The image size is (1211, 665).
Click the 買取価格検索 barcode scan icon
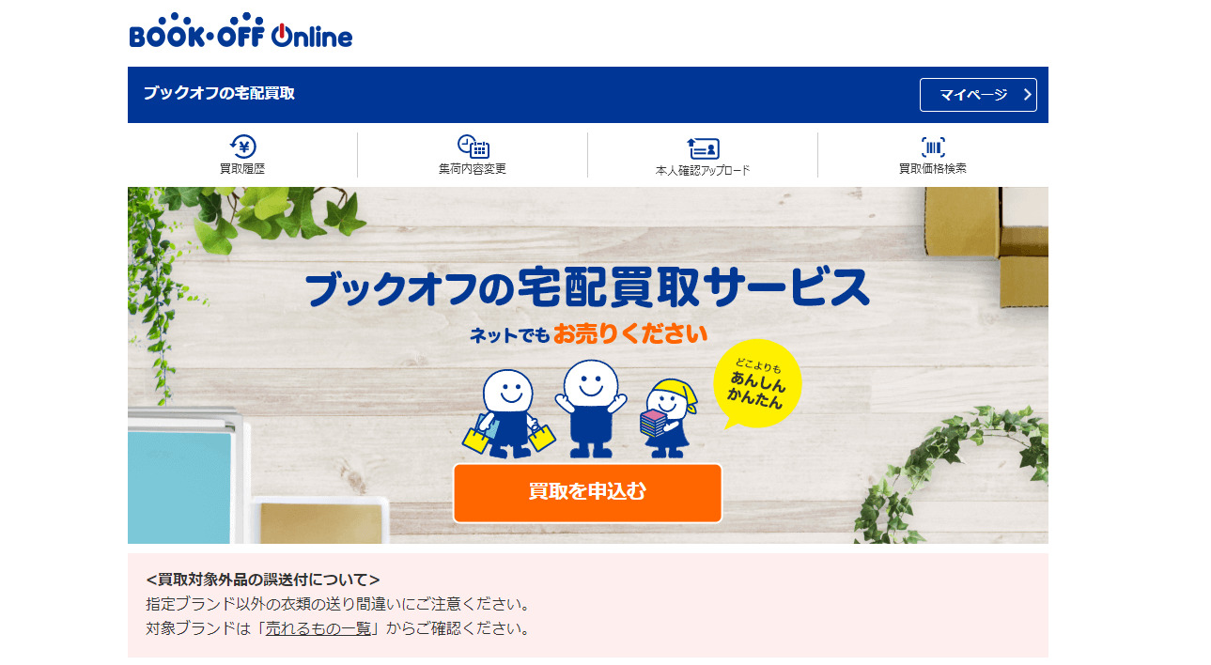(933, 147)
